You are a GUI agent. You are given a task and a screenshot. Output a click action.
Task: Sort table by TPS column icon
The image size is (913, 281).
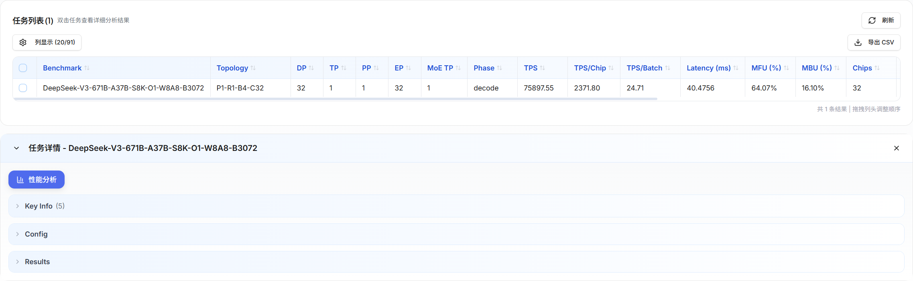point(543,68)
